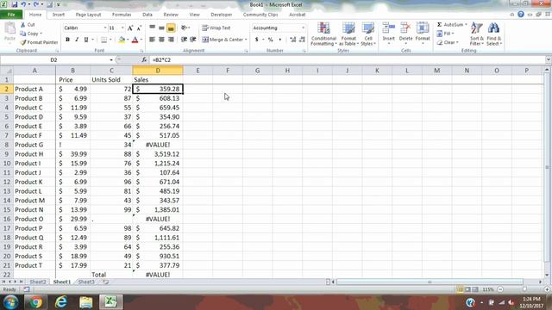Decrease the cell indent
Screen dimensions: 552x310
pos(184,40)
